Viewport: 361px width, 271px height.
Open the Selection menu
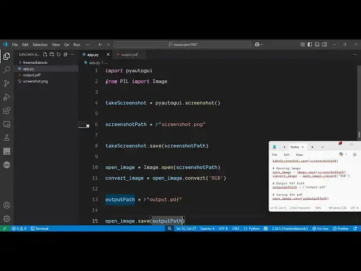click(40, 45)
